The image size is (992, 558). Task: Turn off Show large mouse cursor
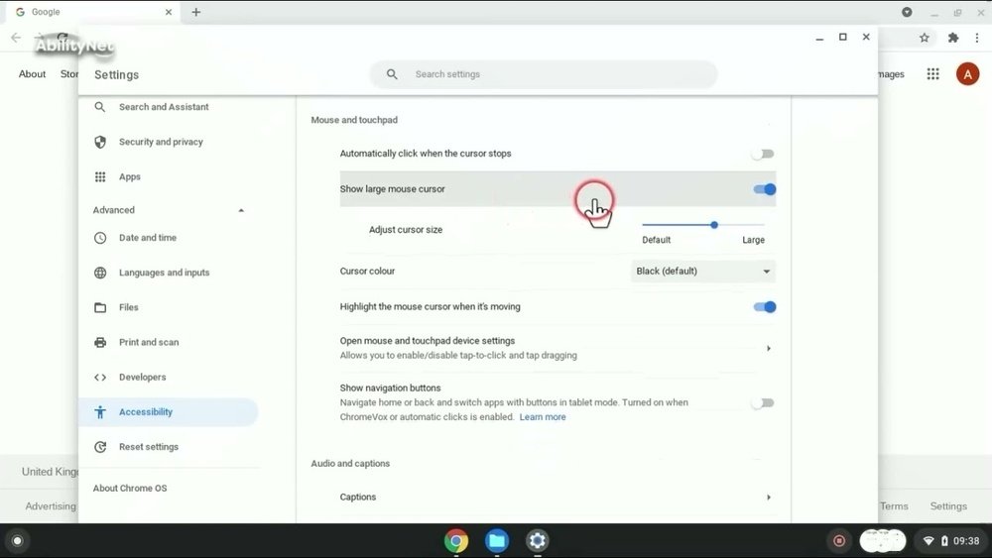point(764,189)
